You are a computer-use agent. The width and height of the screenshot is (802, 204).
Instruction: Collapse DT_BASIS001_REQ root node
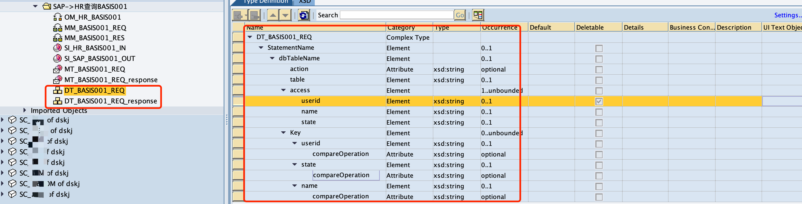click(250, 37)
